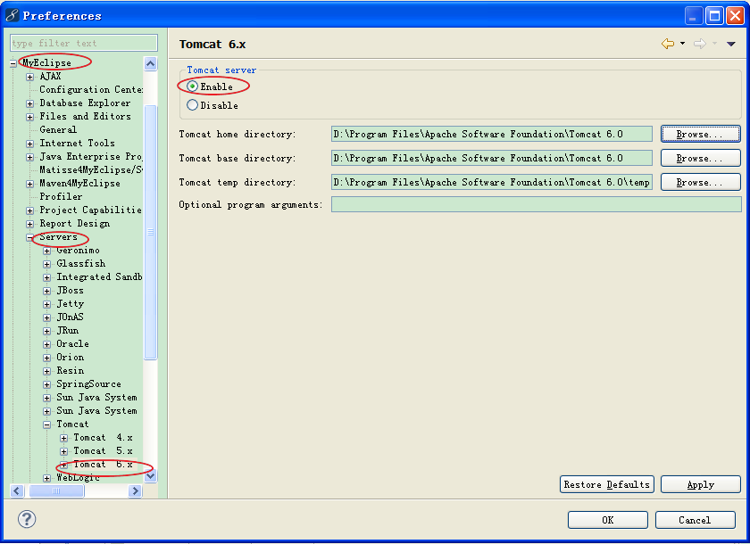This screenshot has width=750, height=544.
Task: Expand the AJAX tree node
Action: click(30, 77)
